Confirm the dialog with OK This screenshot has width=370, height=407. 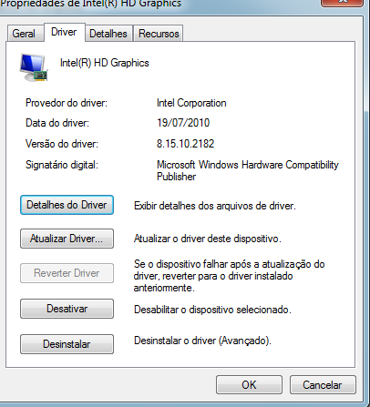(x=249, y=385)
